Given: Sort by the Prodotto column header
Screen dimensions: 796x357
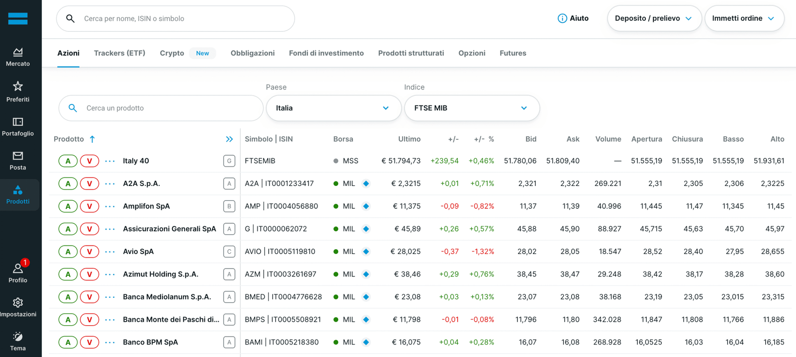Looking at the screenshot, I should point(69,139).
